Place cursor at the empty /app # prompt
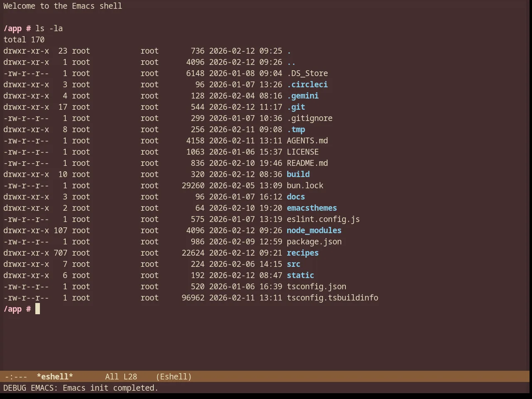This screenshot has width=532, height=399. tap(37, 309)
